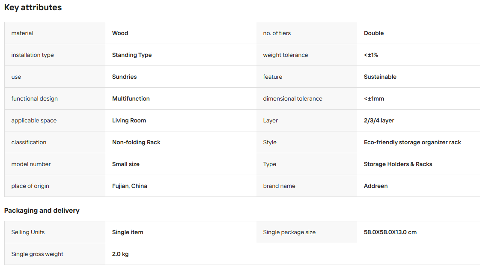Viewport: 480px width, 265px height.
Task: Click the Standing Type value
Action: (132, 55)
